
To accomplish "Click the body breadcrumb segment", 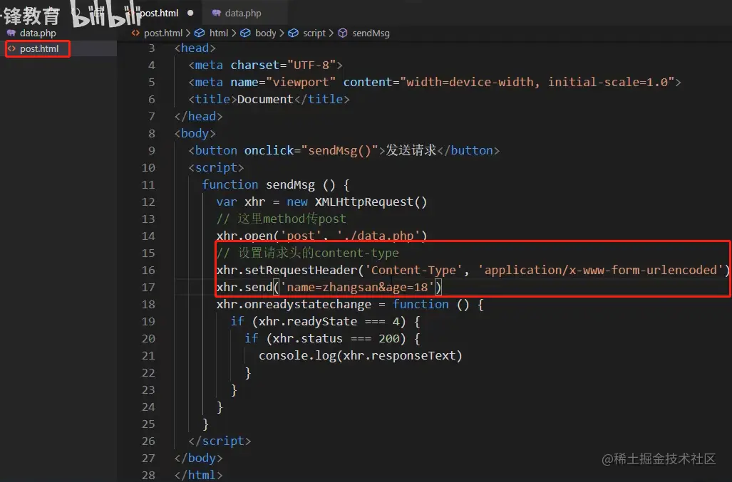I will 266,33.
